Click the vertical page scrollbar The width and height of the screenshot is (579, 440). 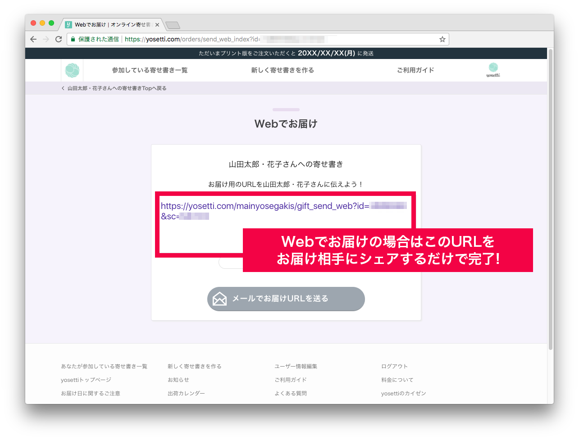tap(550, 200)
